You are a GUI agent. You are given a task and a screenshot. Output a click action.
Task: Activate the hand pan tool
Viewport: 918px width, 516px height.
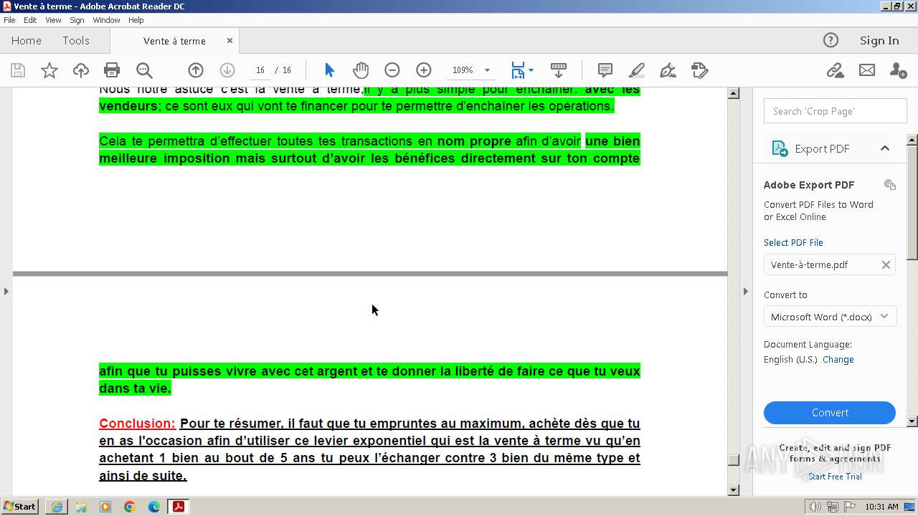(x=361, y=70)
